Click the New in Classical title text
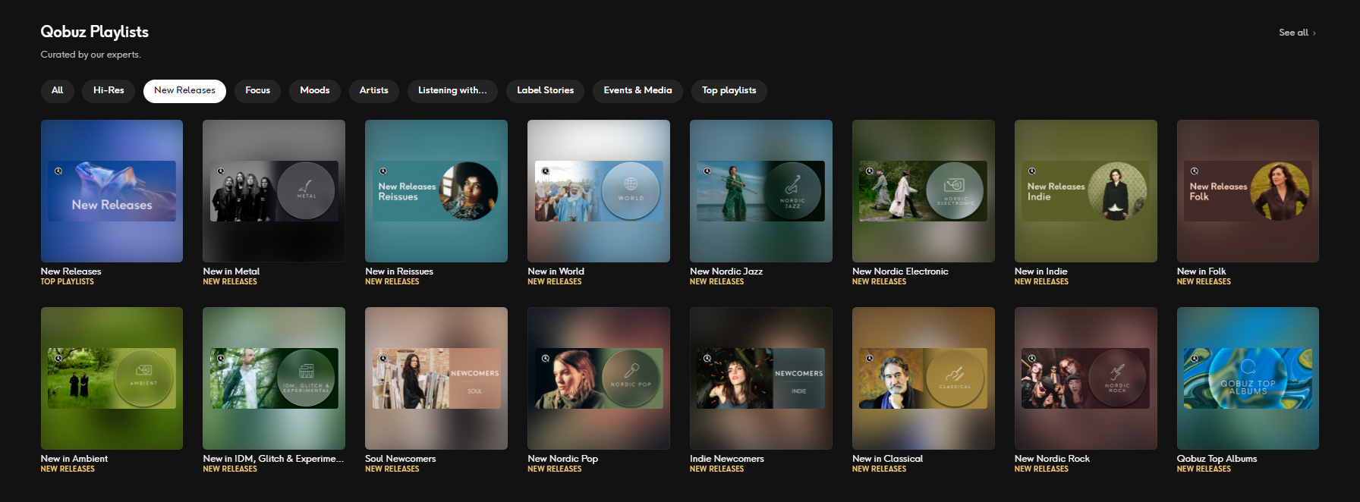The width and height of the screenshot is (1360, 502). coord(888,459)
